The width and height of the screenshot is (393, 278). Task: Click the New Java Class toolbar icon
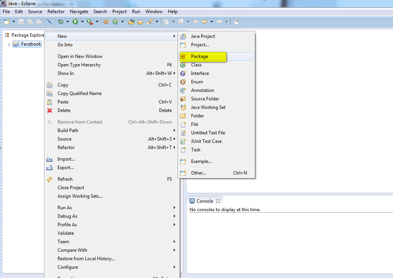pyautogui.click(x=115, y=22)
